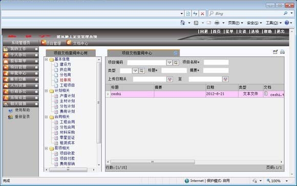Screen dimensions: 297x186
Task: Toggle expand box on 我的工作 sidebar row
Action: pos(36,49)
